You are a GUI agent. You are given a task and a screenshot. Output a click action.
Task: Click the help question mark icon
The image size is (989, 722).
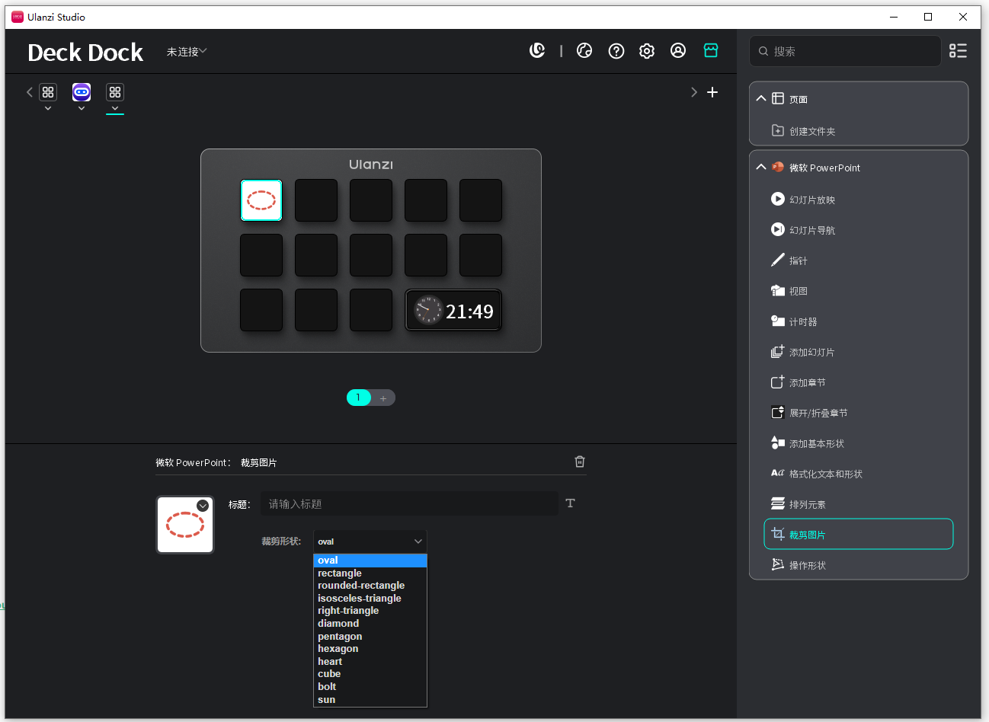click(616, 51)
